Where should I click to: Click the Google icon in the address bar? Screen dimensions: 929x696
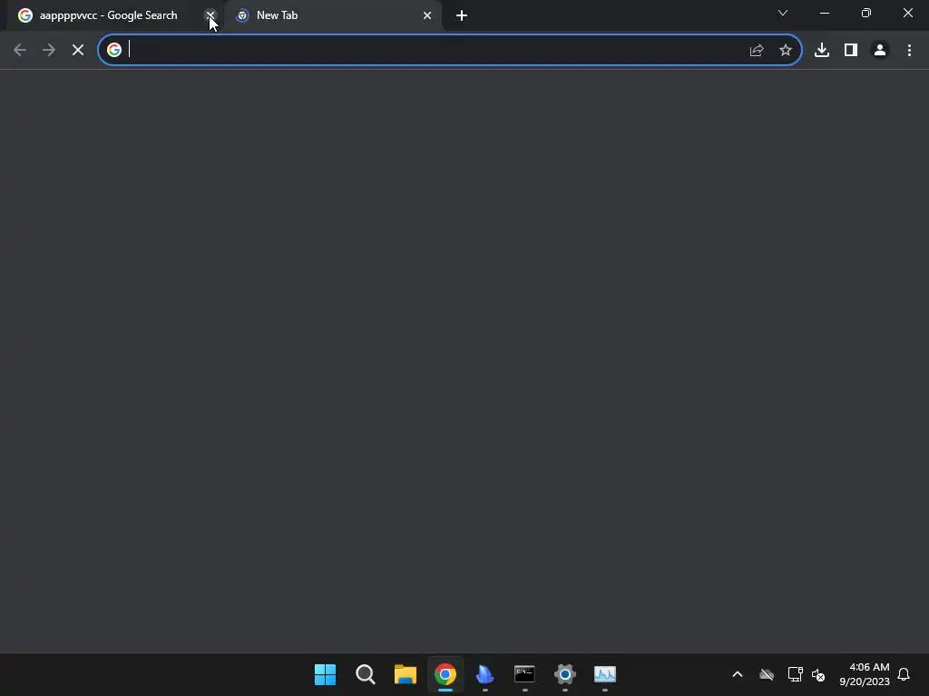pos(114,50)
